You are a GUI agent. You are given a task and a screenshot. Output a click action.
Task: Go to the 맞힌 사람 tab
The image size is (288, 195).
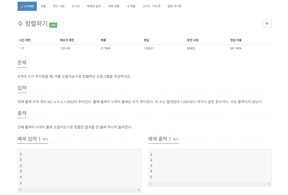click(59, 6)
